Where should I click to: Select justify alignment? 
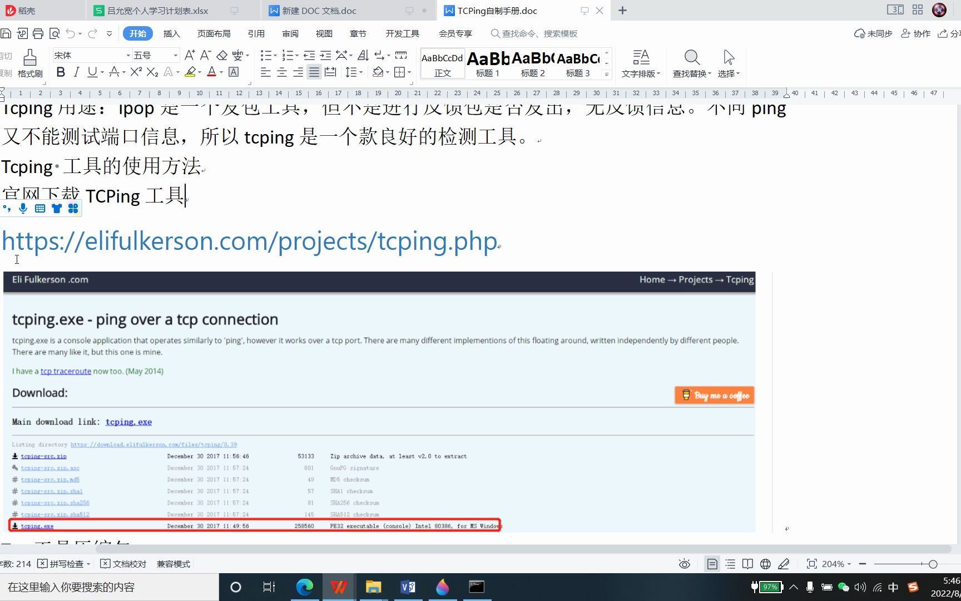[x=314, y=72]
